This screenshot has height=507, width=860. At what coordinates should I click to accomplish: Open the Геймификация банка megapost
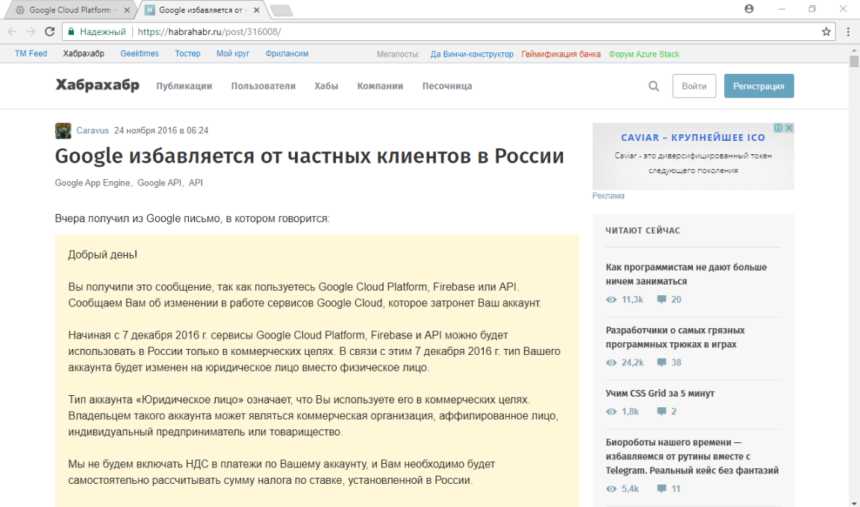pos(561,54)
